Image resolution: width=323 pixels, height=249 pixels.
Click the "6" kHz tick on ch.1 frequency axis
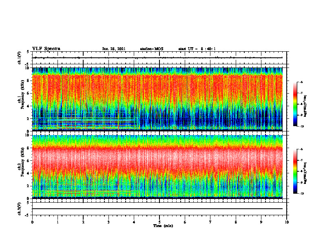28,93
